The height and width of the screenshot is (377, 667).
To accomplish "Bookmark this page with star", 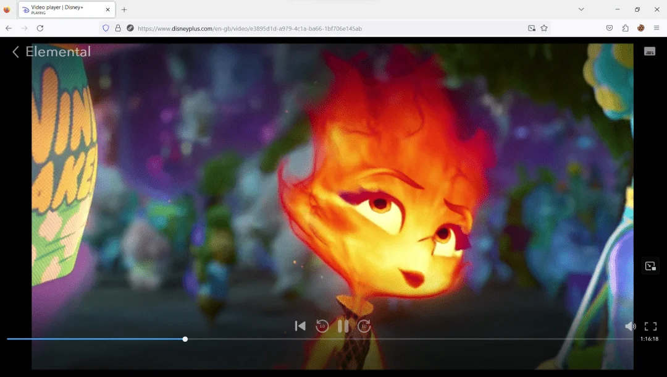I will (544, 28).
